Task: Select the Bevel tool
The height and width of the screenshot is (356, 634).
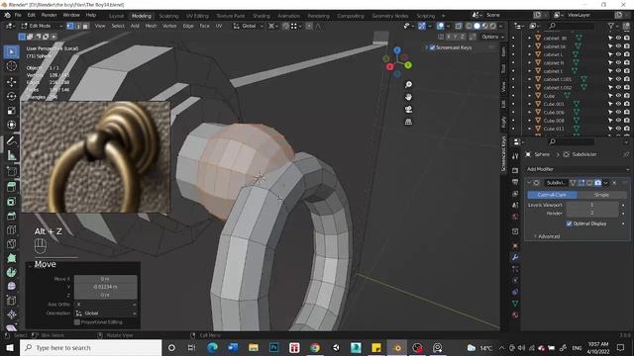Action: coord(11,216)
